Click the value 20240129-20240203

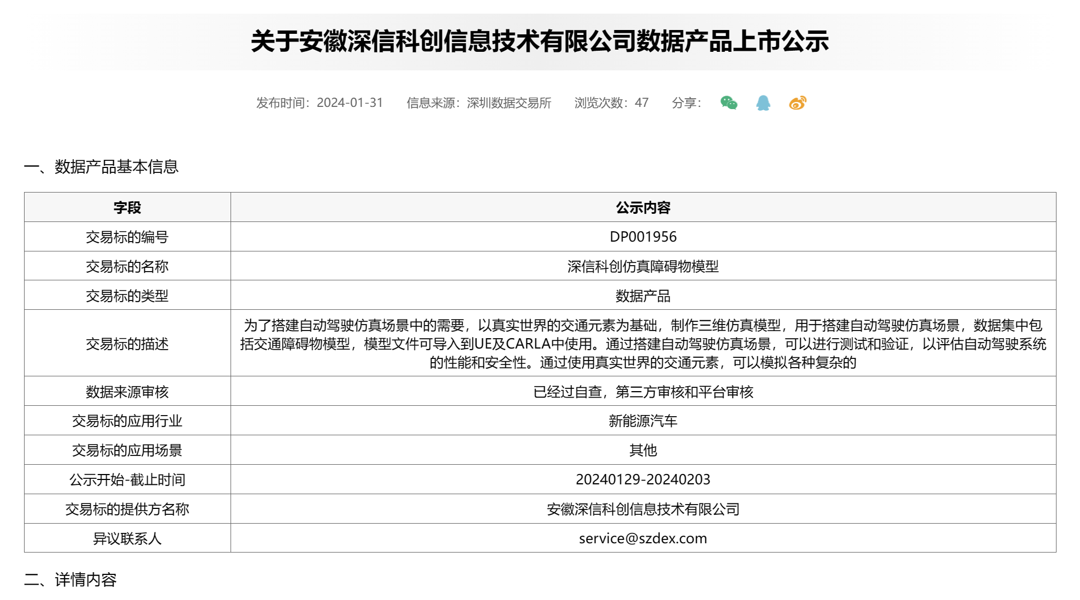[643, 479]
